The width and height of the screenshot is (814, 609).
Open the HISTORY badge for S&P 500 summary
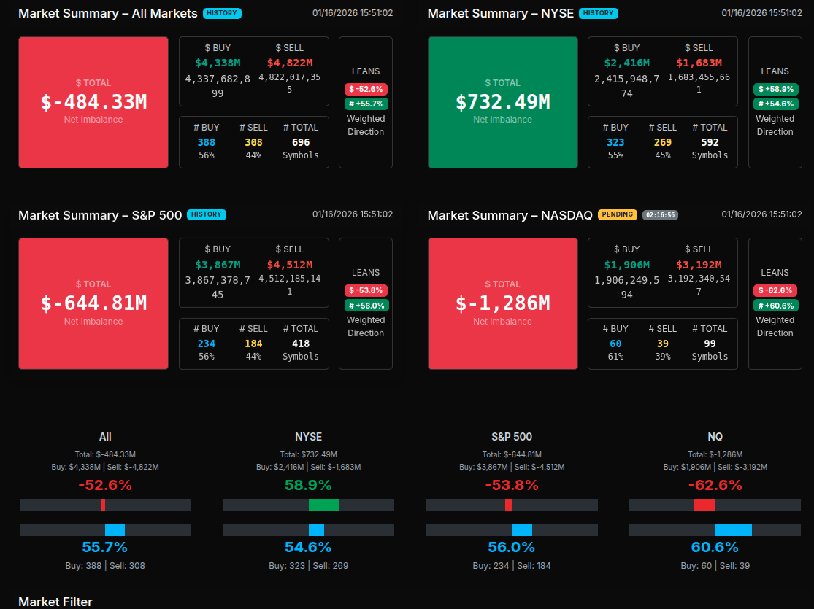pyautogui.click(x=206, y=214)
